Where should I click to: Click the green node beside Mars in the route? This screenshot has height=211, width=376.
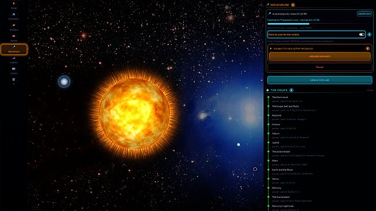(x=269, y=161)
